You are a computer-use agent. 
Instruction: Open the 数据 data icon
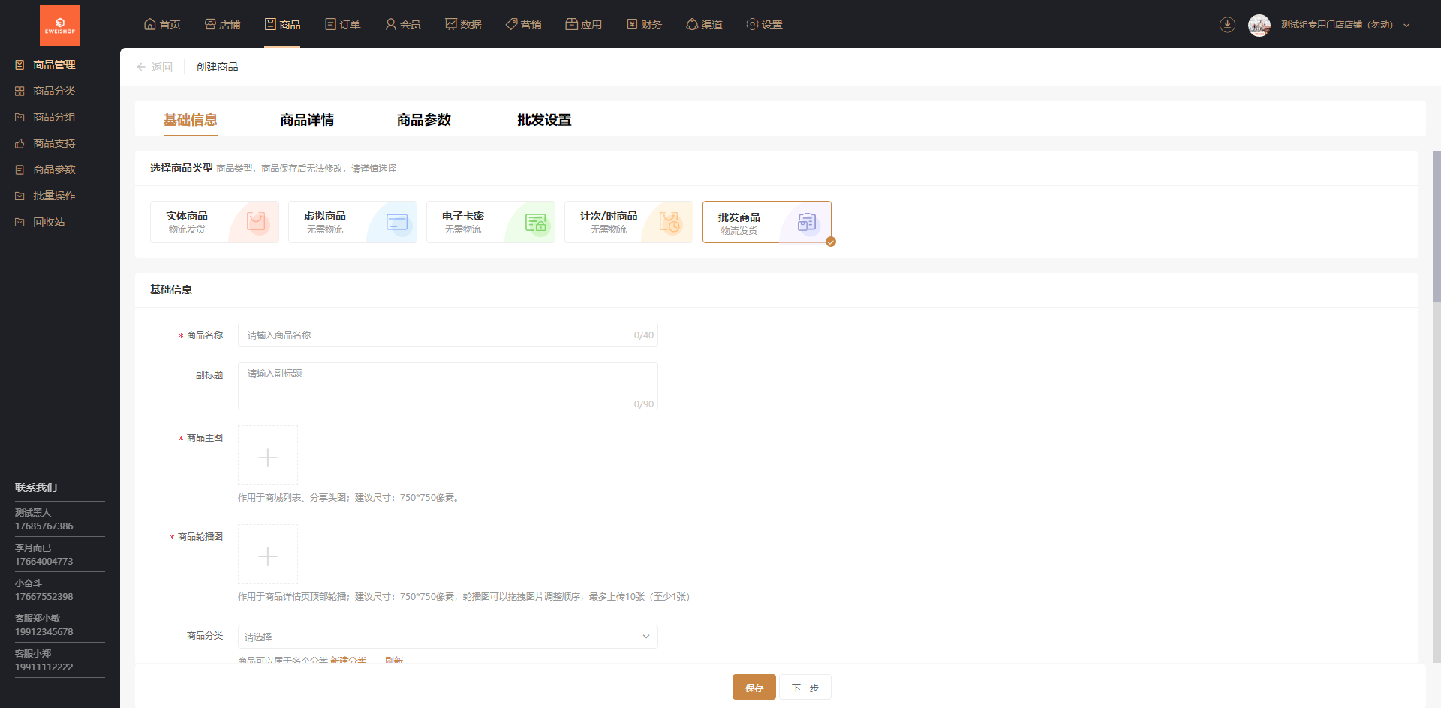pyautogui.click(x=451, y=24)
